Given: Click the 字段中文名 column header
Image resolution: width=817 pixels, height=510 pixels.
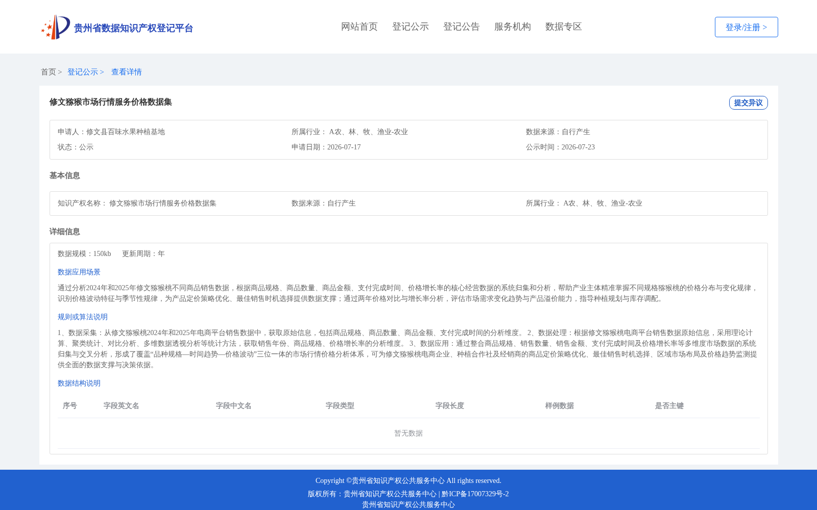Looking at the screenshot, I should 234,405.
